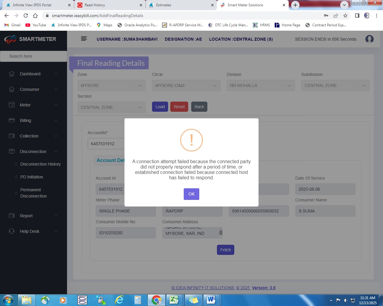
Task: Open Excel from the taskbar
Action: (174, 300)
